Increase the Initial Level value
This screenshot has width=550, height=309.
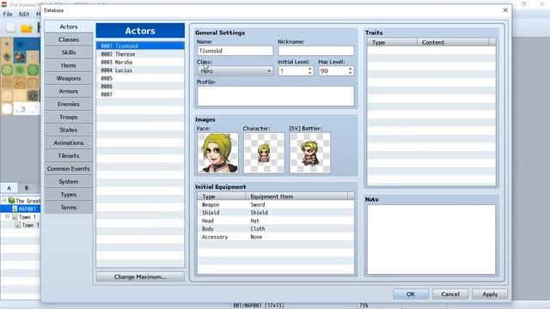310,69
